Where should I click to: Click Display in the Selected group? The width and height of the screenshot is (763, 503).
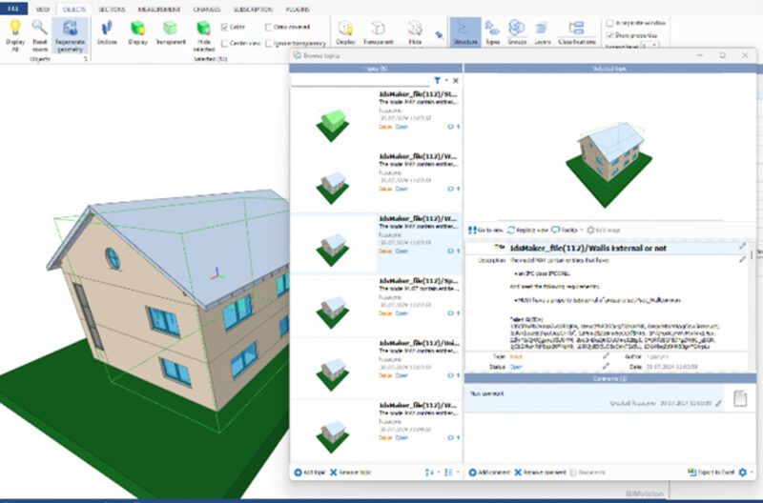[x=137, y=33]
